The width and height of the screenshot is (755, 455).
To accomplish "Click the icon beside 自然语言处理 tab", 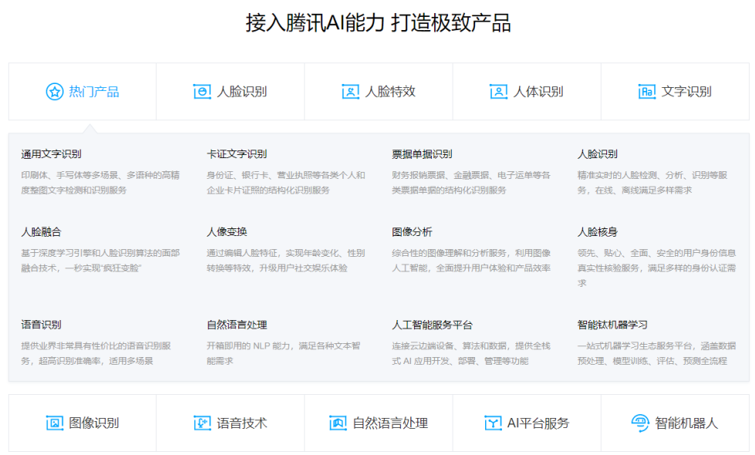I will point(338,423).
